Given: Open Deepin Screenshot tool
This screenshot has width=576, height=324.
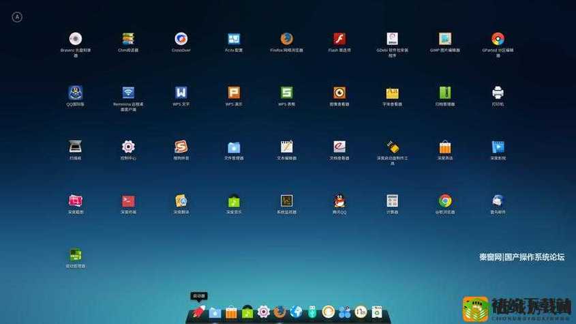Looking at the screenshot, I should [75, 201].
